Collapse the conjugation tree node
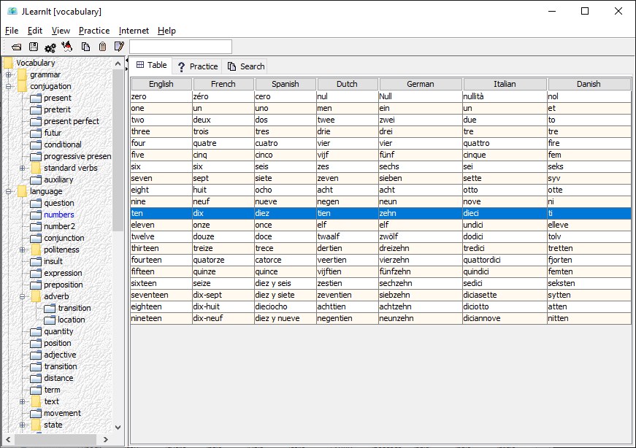This screenshot has width=636, height=448. [9, 86]
